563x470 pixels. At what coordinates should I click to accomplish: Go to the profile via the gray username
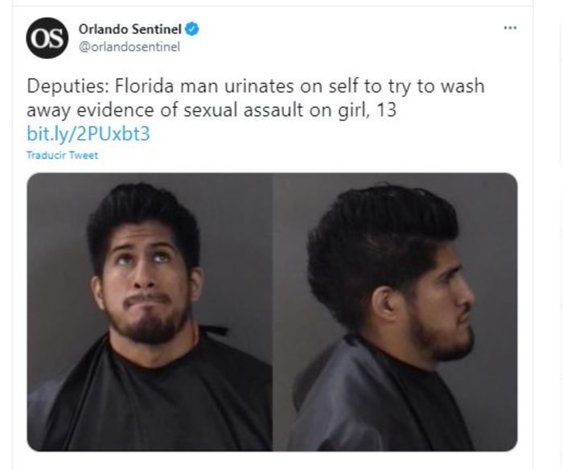(129, 47)
